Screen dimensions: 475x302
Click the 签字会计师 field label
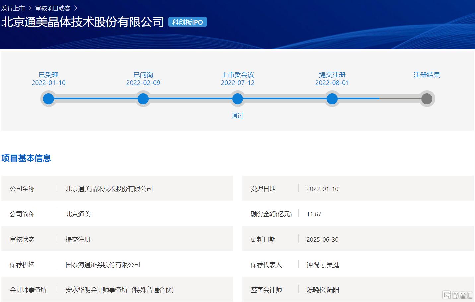coord(266,290)
